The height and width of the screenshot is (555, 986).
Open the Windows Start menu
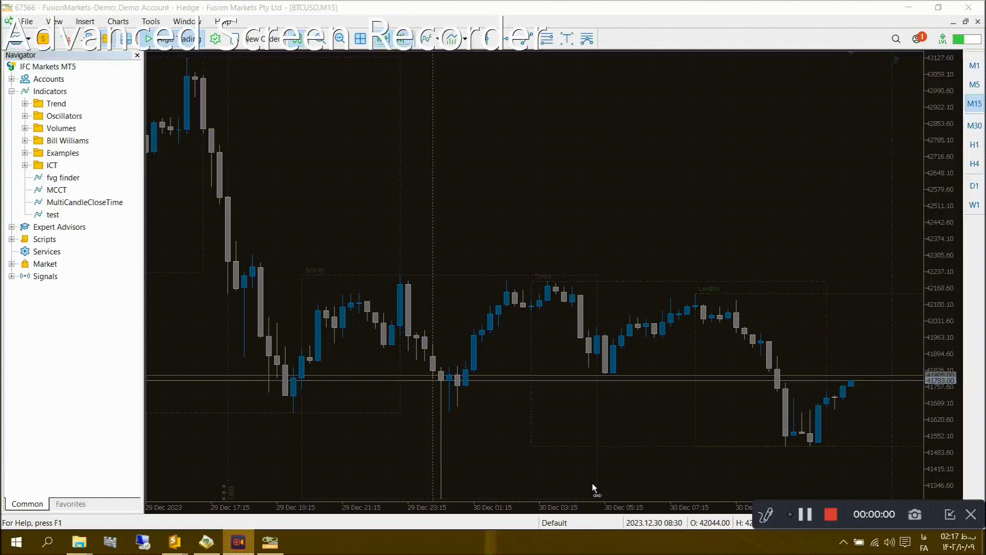pos(16,542)
